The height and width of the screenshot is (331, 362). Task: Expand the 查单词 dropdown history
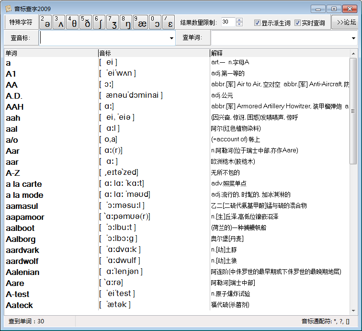(353, 38)
